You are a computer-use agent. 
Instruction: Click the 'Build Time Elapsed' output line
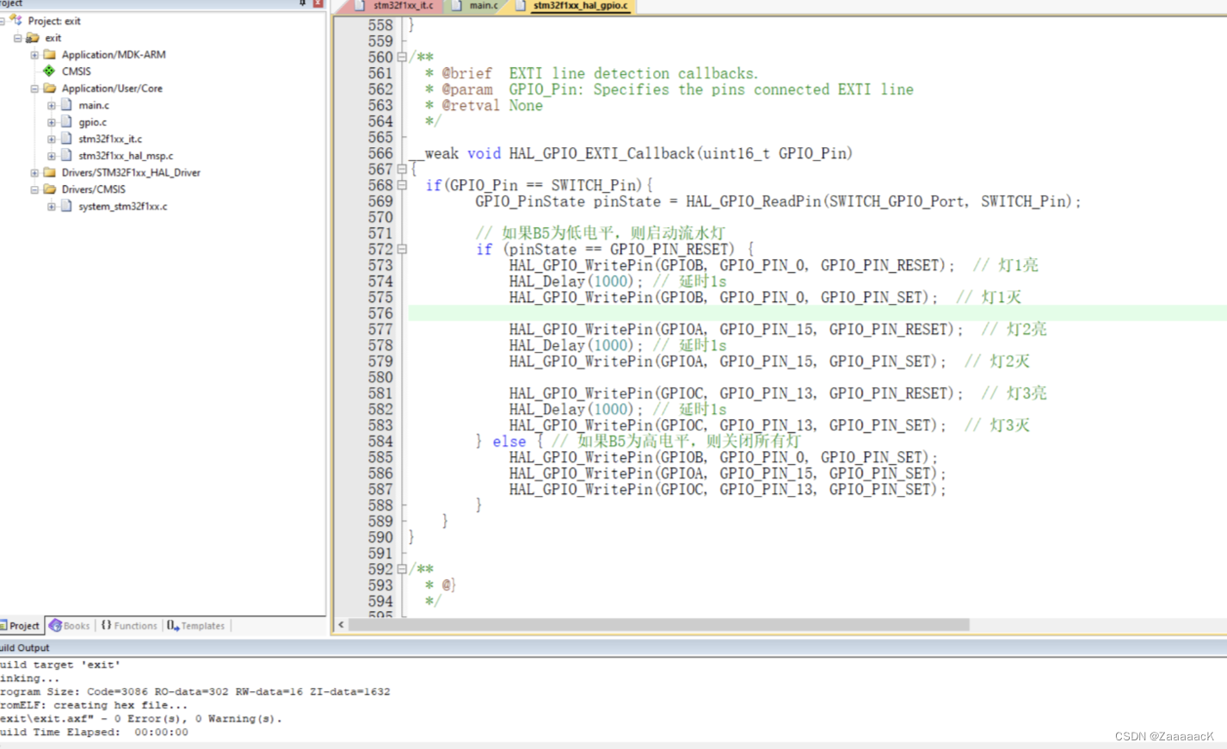(94, 732)
